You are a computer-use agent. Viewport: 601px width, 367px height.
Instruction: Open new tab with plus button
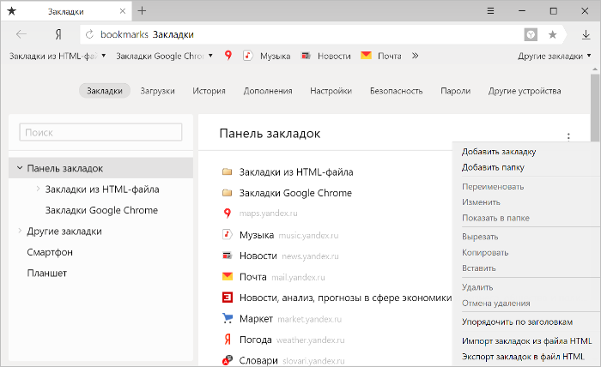[x=142, y=10]
